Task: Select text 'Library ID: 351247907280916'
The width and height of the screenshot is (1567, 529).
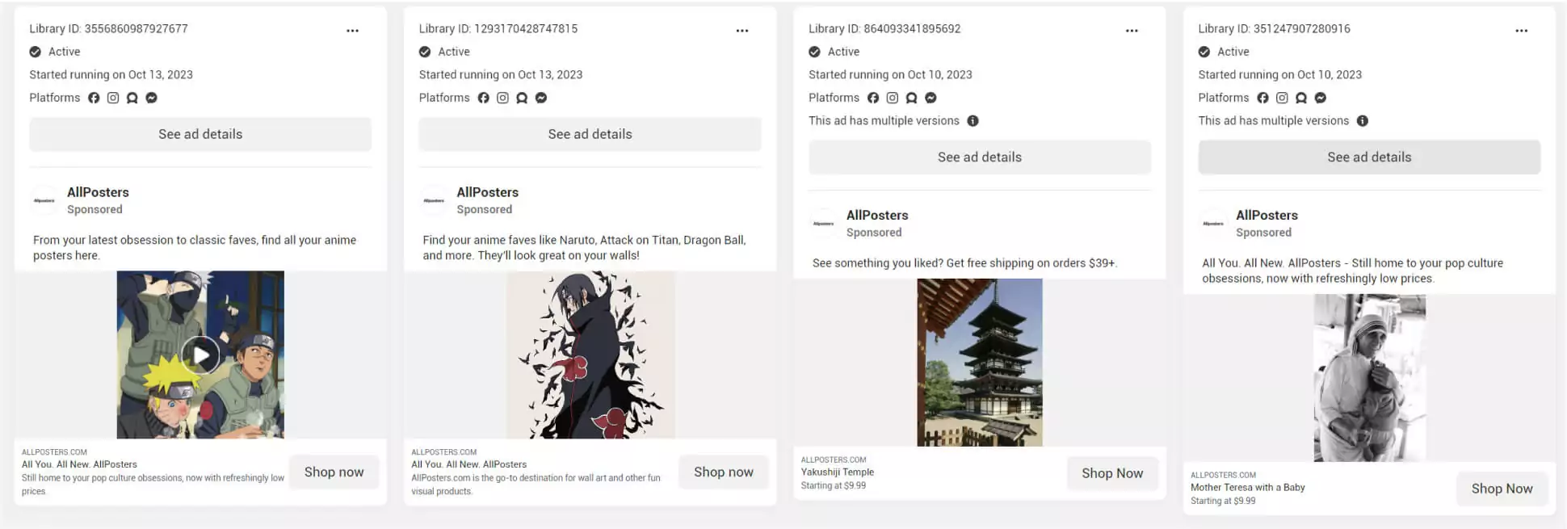Action: (x=1275, y=29)
